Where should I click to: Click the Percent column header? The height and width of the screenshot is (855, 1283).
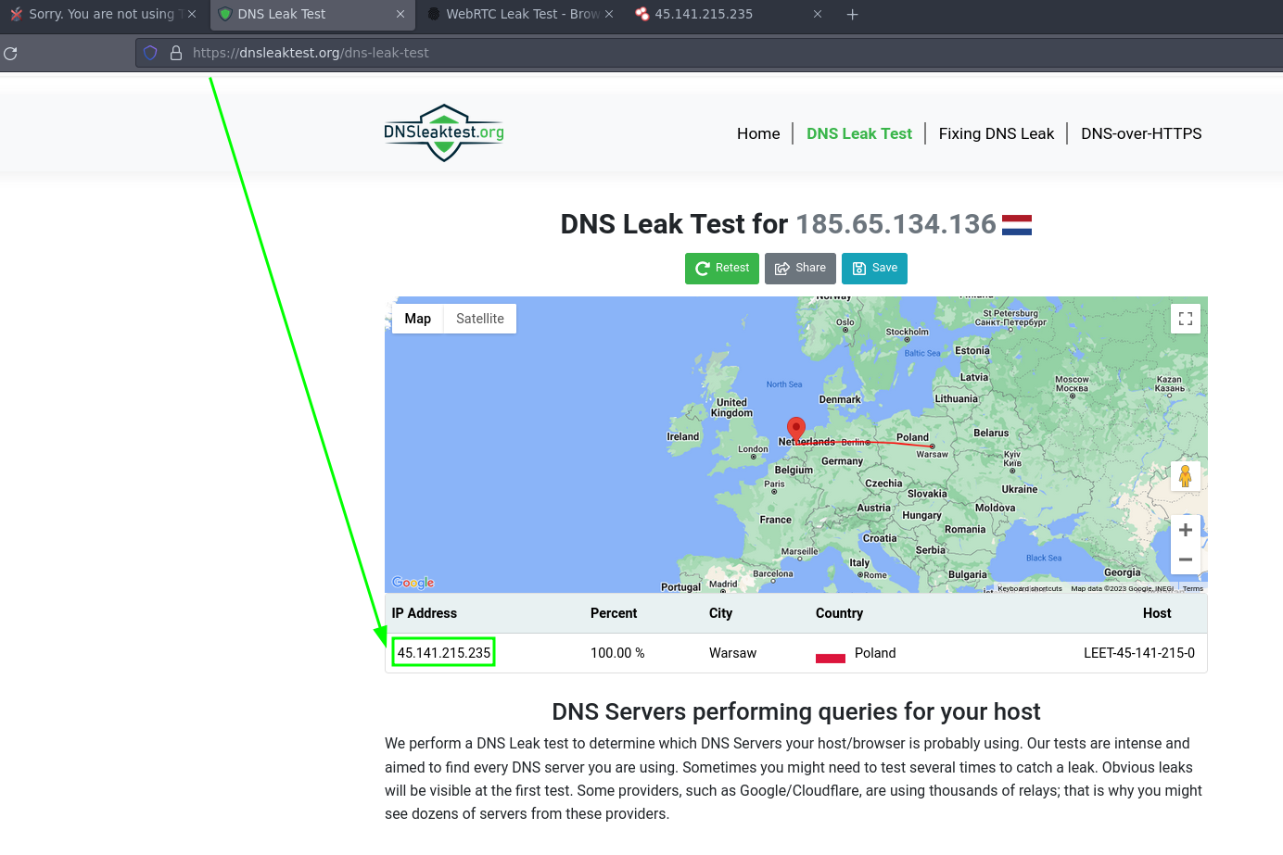pyautogui.click(x=614, y=613)
